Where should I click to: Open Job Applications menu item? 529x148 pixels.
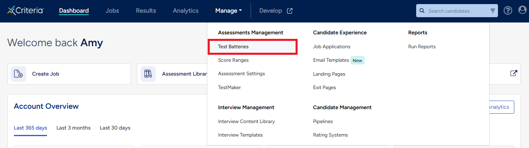[x=332, y=47]
